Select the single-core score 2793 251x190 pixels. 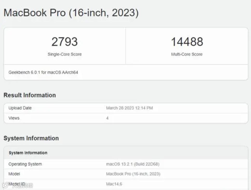pyautogui.click(x=64, y=42)
